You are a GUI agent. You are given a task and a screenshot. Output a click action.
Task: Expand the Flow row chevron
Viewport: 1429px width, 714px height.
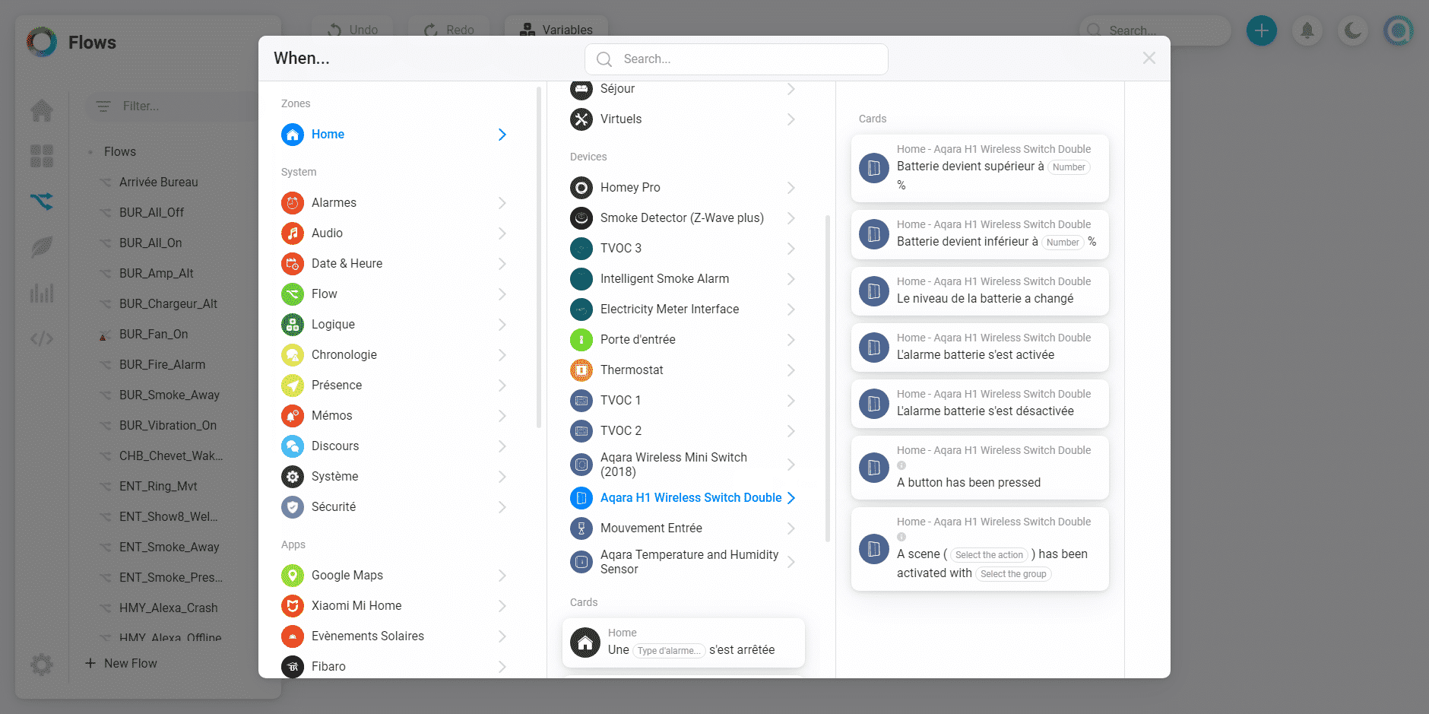(x=502, y=294)
